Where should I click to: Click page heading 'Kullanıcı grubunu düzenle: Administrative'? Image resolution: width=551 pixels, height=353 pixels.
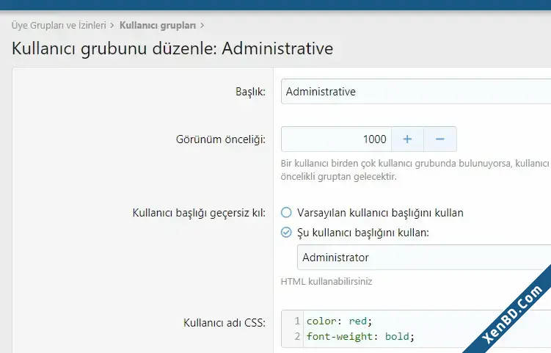point(172,48)
